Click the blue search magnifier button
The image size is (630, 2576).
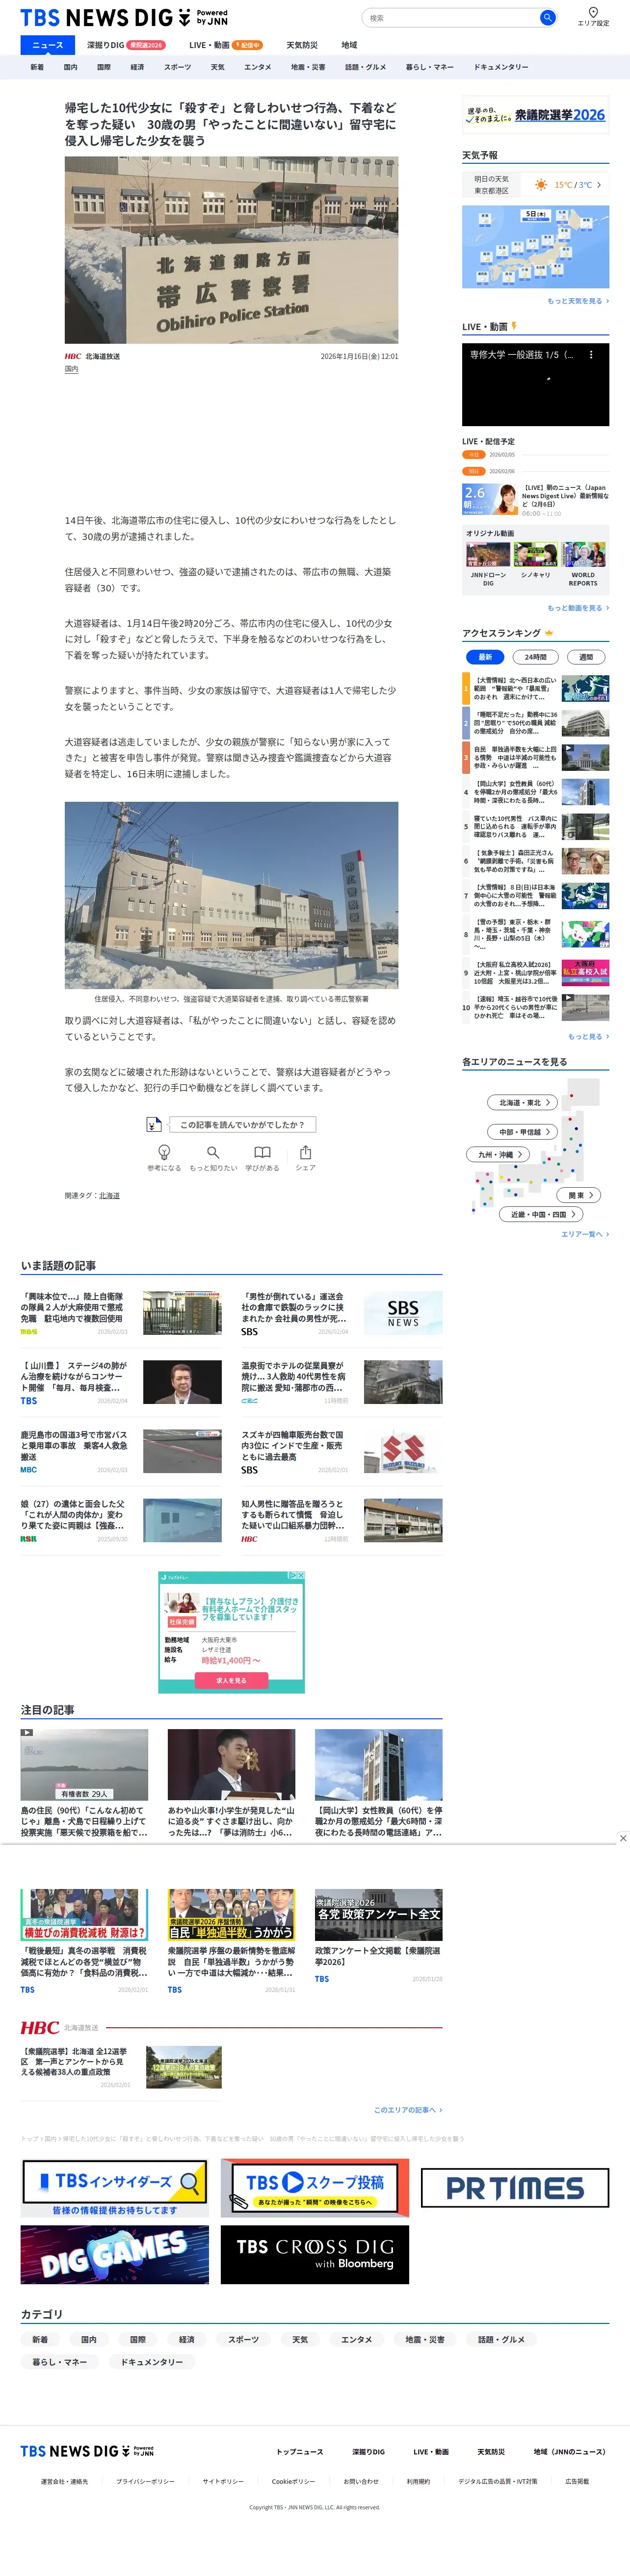547,17
